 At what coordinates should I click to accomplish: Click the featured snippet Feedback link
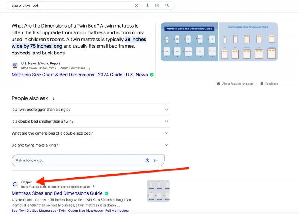click(272, 84)
